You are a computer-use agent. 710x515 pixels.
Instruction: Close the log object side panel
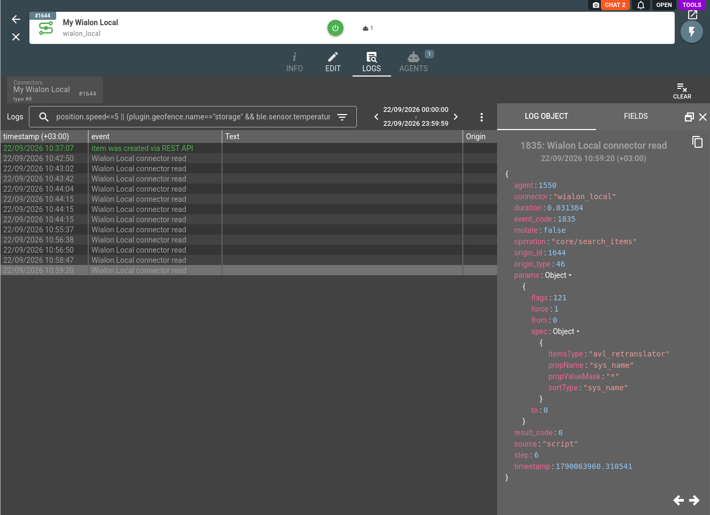pos(703,117)
